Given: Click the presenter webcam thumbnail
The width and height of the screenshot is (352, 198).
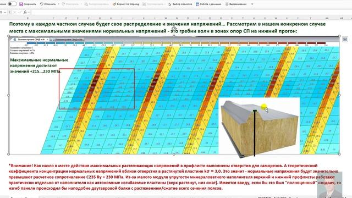Looking at the screenshot, I should 329,185.
